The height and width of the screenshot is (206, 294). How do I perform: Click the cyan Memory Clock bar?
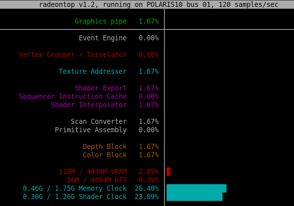click(196, 188)
